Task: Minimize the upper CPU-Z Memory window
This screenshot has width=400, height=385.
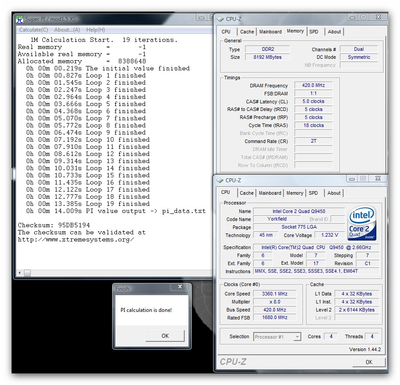Action: 352,18
